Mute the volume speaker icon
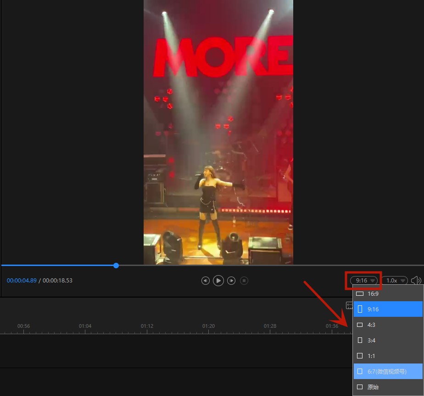 pos(416,280)
